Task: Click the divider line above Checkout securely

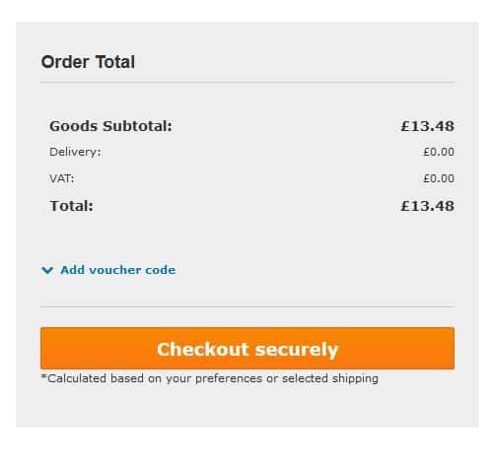Action: [x=247, y=306]
